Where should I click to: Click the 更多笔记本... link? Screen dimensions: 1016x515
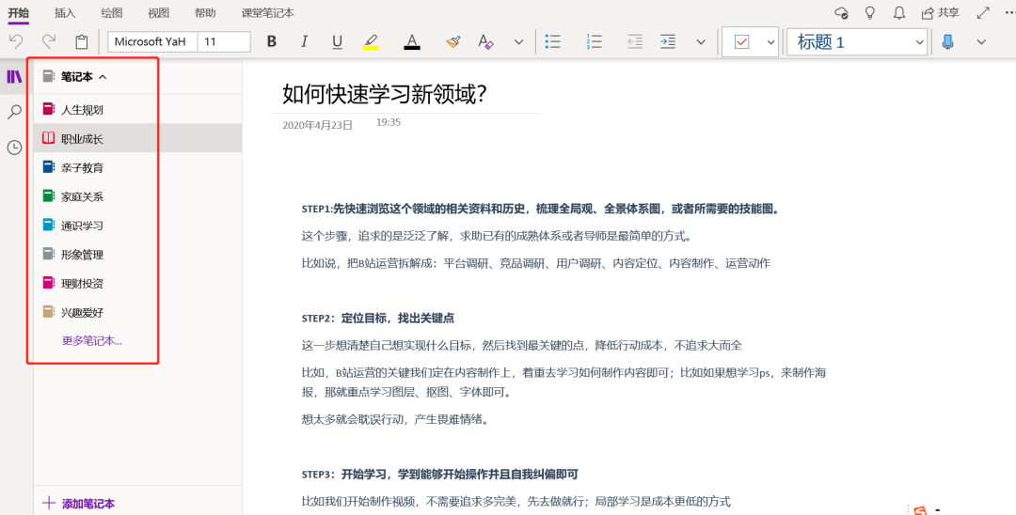[91, 341]
